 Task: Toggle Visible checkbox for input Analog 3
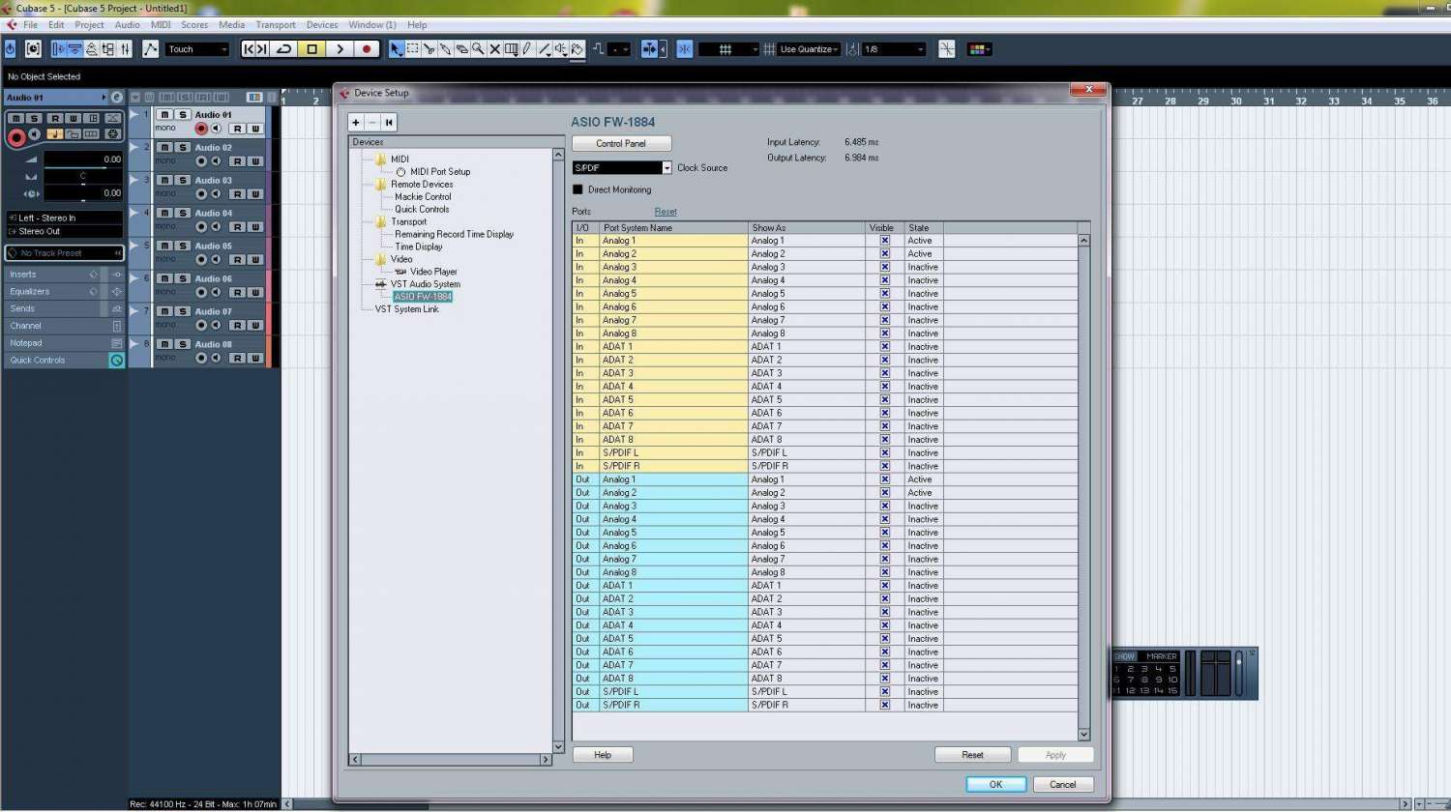(884, 268)
